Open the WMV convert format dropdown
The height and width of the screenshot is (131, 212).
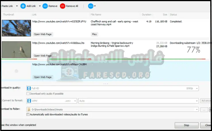(75, 101)
